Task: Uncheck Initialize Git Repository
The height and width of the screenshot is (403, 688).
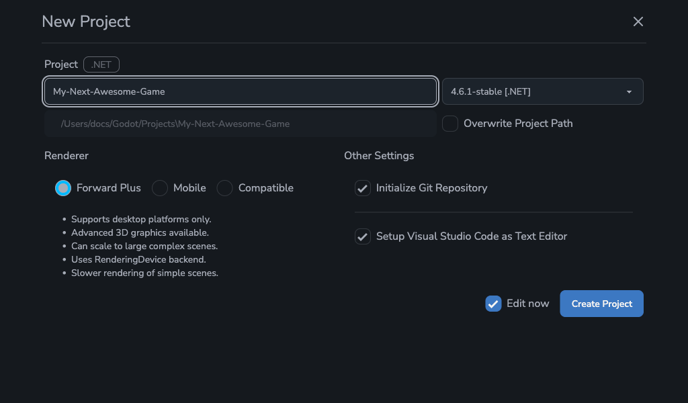Action: click(x=363, y=188)
